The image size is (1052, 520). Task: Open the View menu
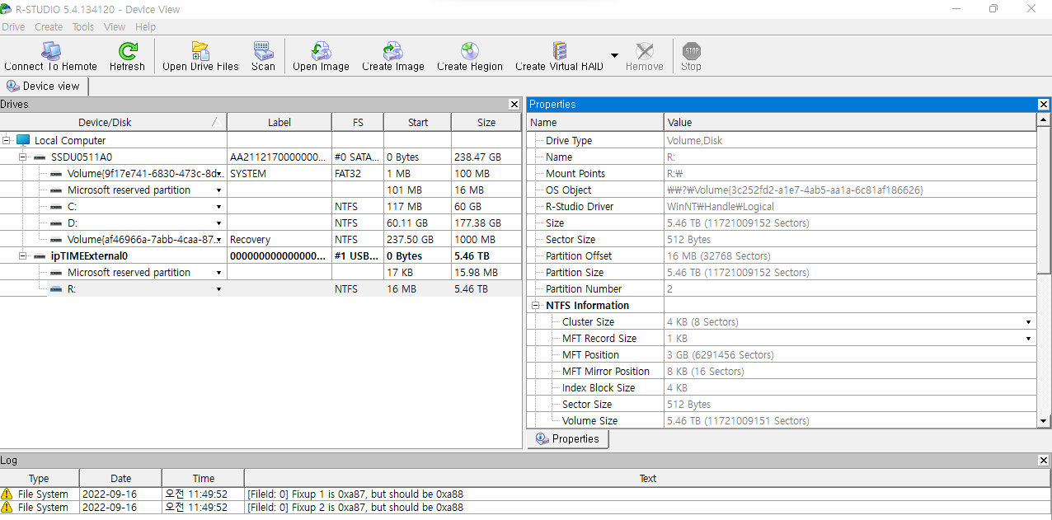[x=115, y=27]
